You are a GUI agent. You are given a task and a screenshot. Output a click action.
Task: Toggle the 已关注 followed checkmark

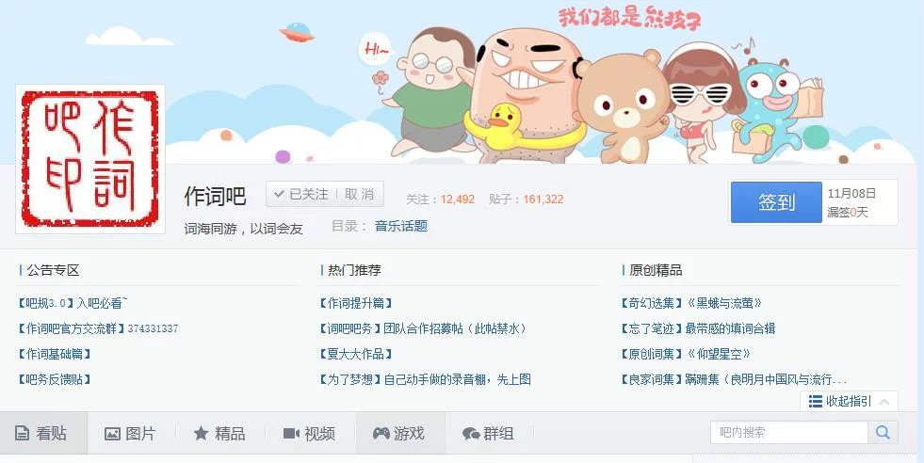(x=280, y=195)
